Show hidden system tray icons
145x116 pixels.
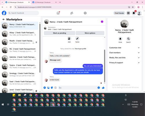(x=123, y=104)
